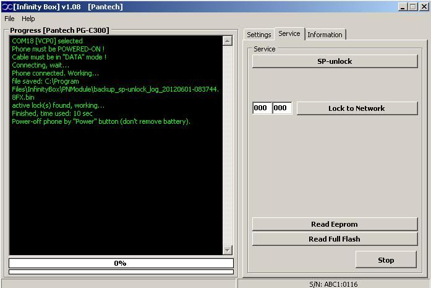Switch to the Information tab
The width and height of the screenshot is (431, 288).
point(325,35)
